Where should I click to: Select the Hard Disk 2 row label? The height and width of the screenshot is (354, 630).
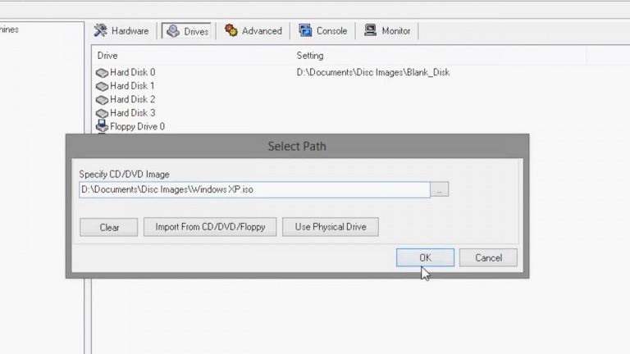(x=133, y=99)
